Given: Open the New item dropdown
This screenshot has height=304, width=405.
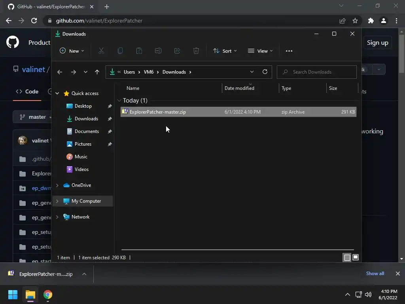Looking at the screenshot, I should tap(72, 51).
